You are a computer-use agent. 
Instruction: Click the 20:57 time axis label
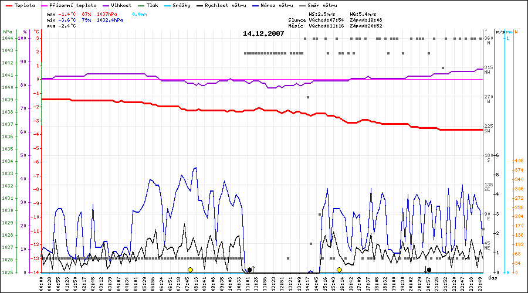pyautogui.click(x=428, y=284)
